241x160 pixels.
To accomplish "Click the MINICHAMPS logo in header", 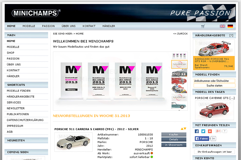I will pyautogui.click(x=36, y=13).
